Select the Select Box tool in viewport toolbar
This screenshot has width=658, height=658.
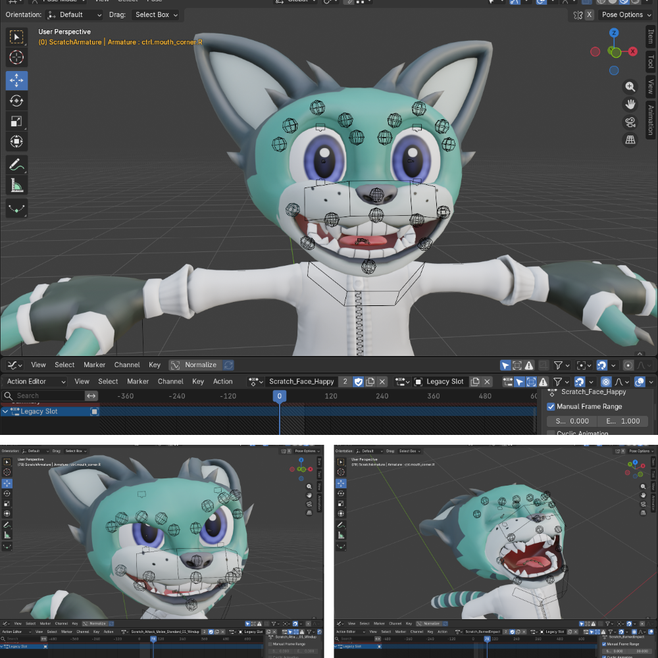pos(16,37)
